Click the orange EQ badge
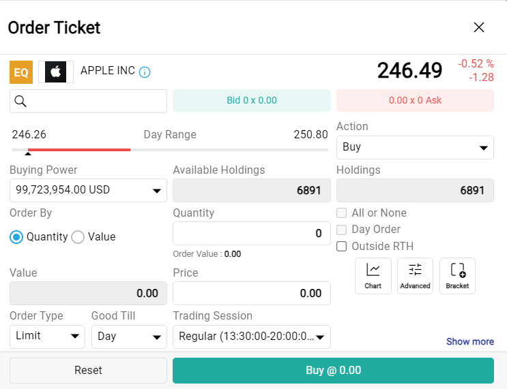 coord(21,72)
